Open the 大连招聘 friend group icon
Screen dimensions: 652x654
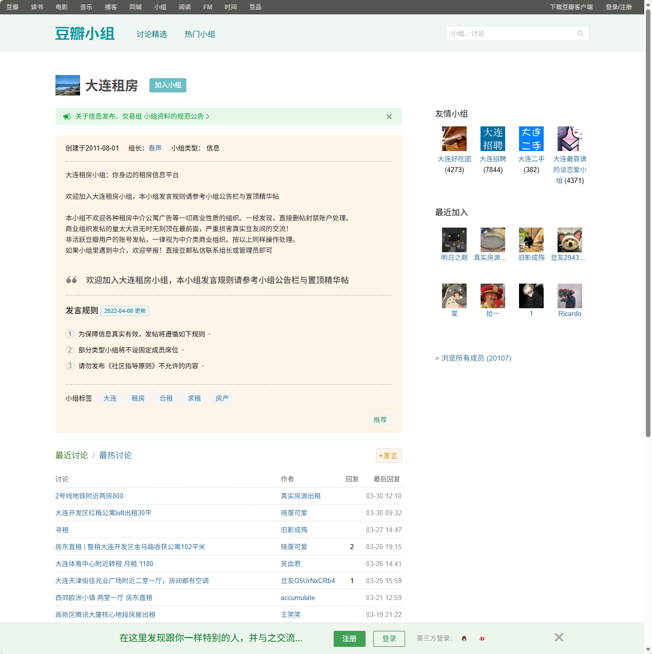(x=492, y=139)
